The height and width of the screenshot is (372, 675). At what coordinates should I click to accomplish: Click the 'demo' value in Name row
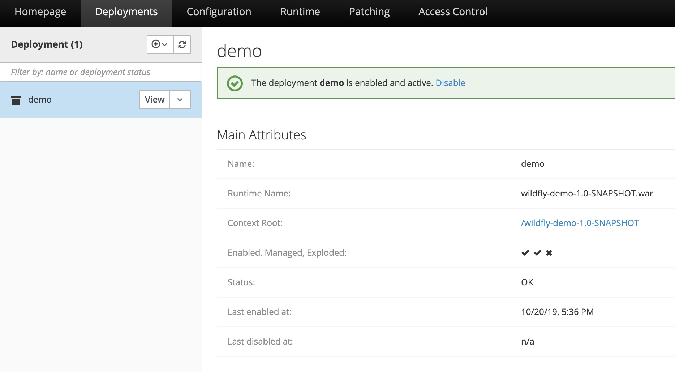point(532,164)
